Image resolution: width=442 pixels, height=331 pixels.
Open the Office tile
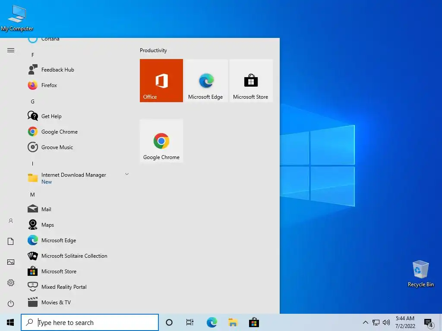tap(161, 81)
